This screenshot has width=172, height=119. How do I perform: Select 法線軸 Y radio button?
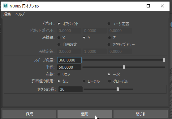(84, 38)
